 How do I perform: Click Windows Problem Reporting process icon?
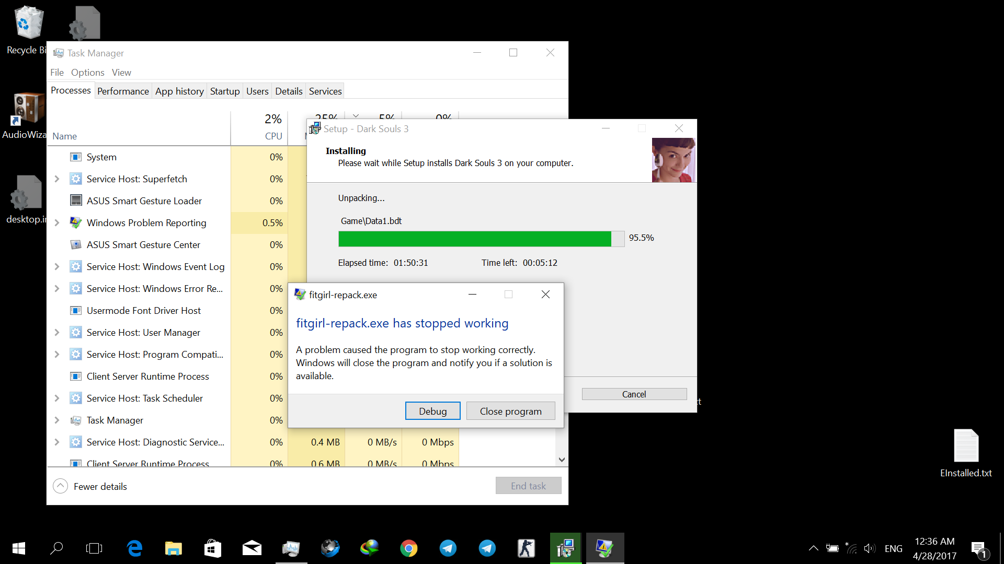pos(76,223)
